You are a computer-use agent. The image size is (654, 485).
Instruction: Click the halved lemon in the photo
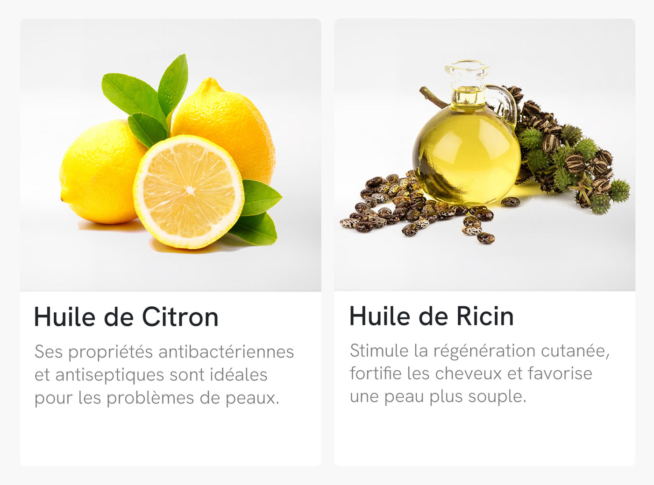189,191
